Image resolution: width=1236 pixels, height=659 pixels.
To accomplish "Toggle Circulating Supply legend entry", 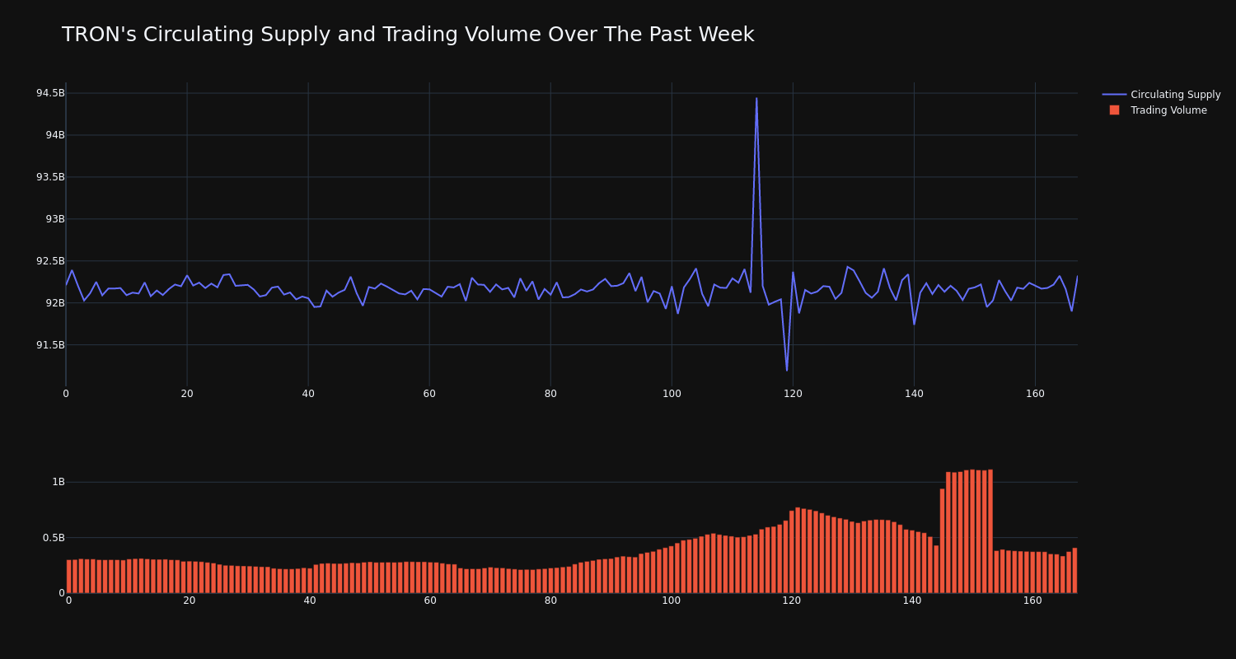I will point(1161,95).
